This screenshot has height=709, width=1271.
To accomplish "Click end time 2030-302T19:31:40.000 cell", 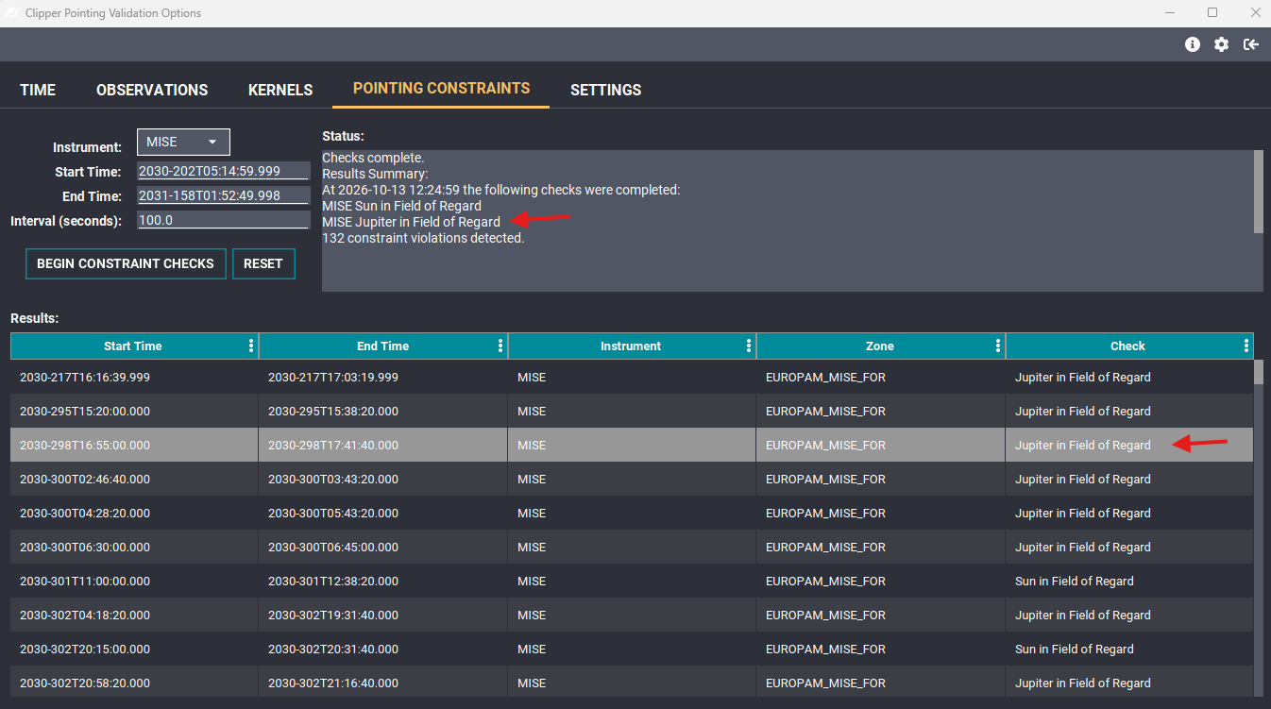I will click(x=383, y=615).
